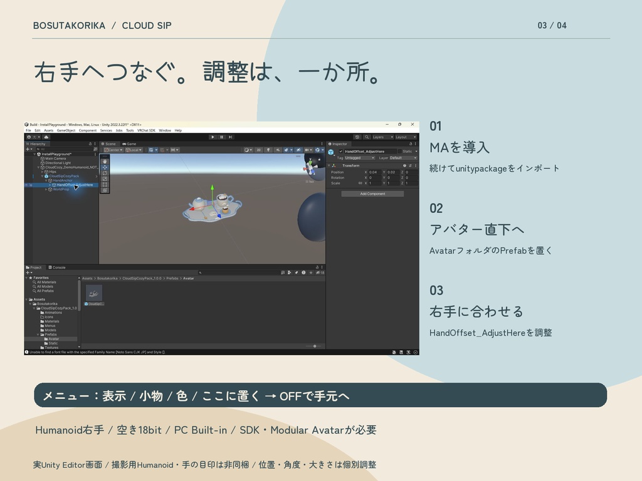Toggle Scene effects (skybox) button
Screen dimensions: 642x481
287,150
